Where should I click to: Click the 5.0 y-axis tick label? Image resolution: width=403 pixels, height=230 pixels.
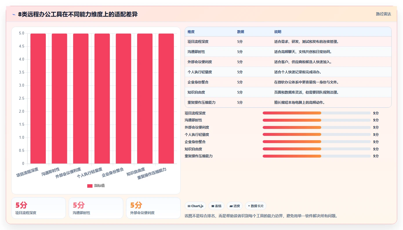pyautogui.click(x=21, y=33)
